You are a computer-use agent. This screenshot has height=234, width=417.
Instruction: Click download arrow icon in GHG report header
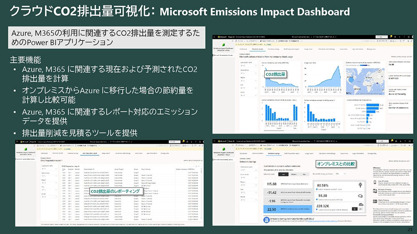click(191, 142)
